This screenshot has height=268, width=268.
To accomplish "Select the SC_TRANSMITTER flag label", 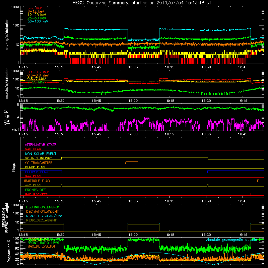I will click(39, 163).
